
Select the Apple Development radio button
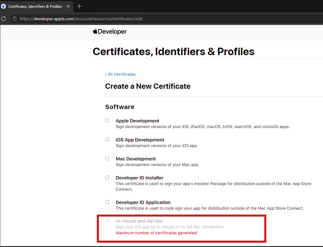[107, 120]
